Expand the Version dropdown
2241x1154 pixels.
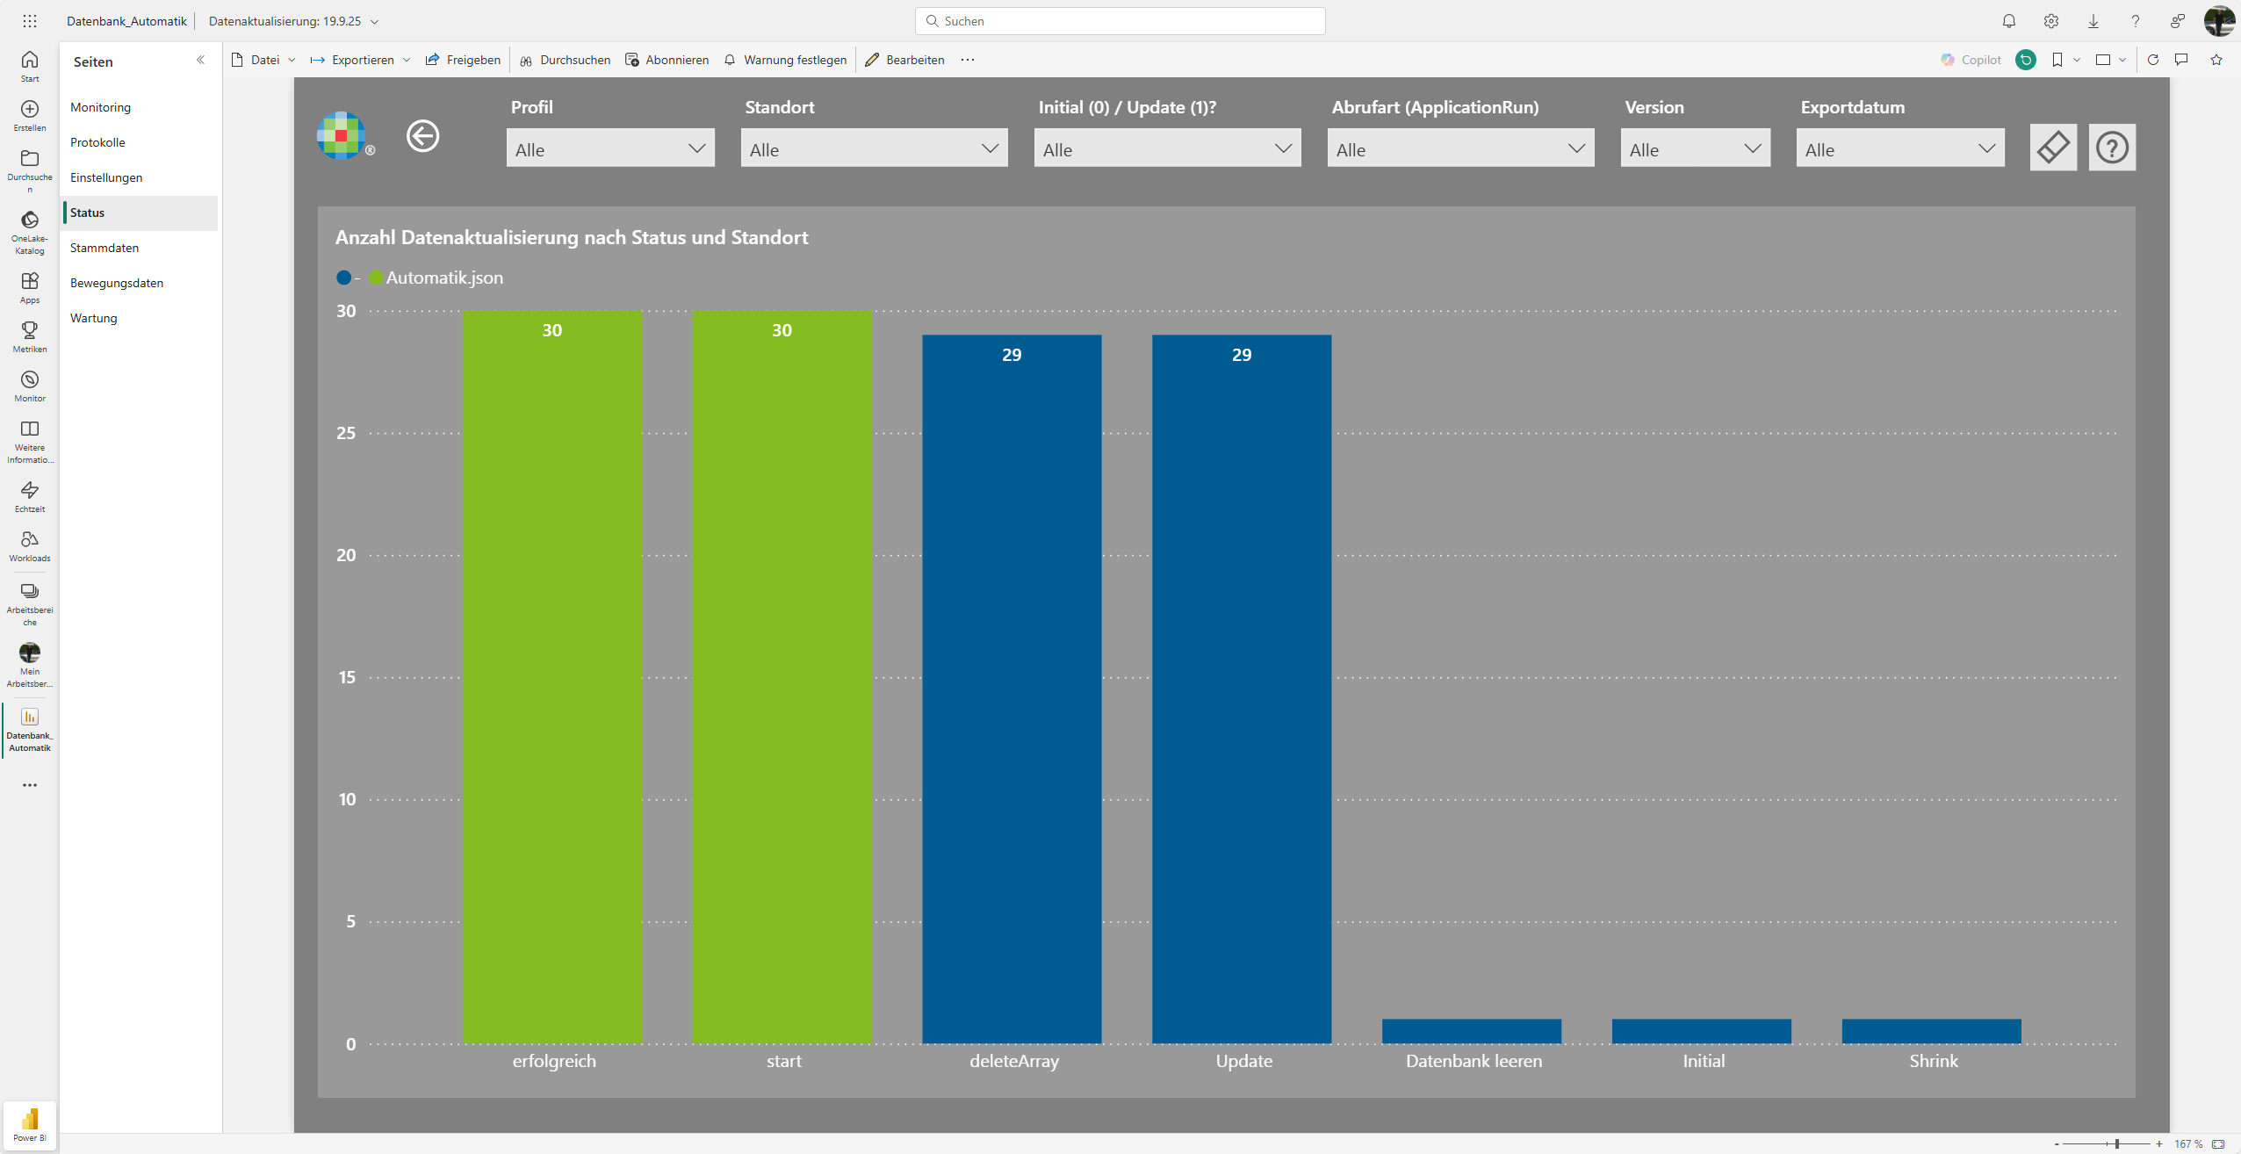pos(1695,148)
